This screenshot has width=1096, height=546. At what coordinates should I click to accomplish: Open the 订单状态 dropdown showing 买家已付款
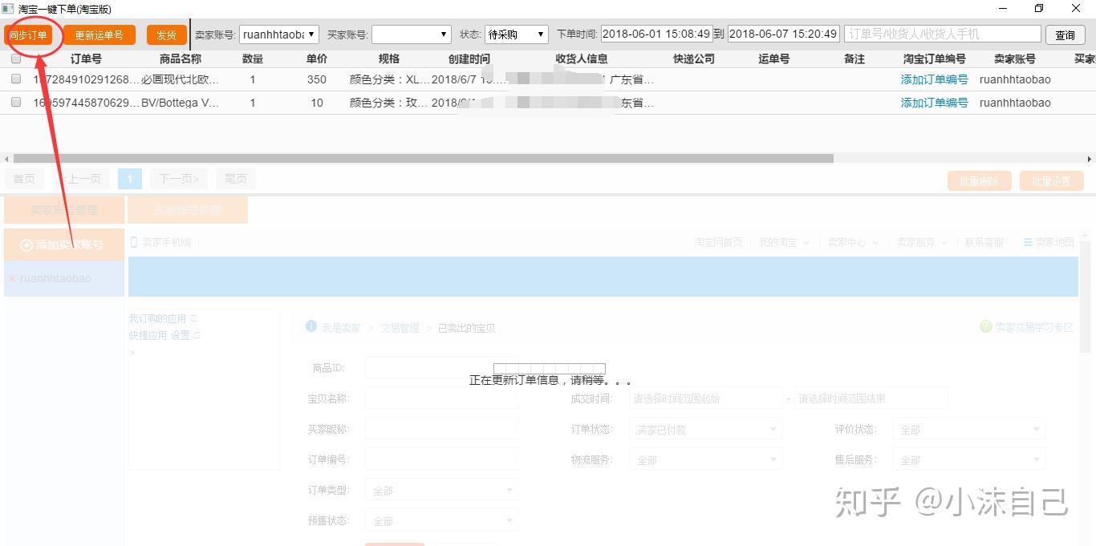point(705,429)
